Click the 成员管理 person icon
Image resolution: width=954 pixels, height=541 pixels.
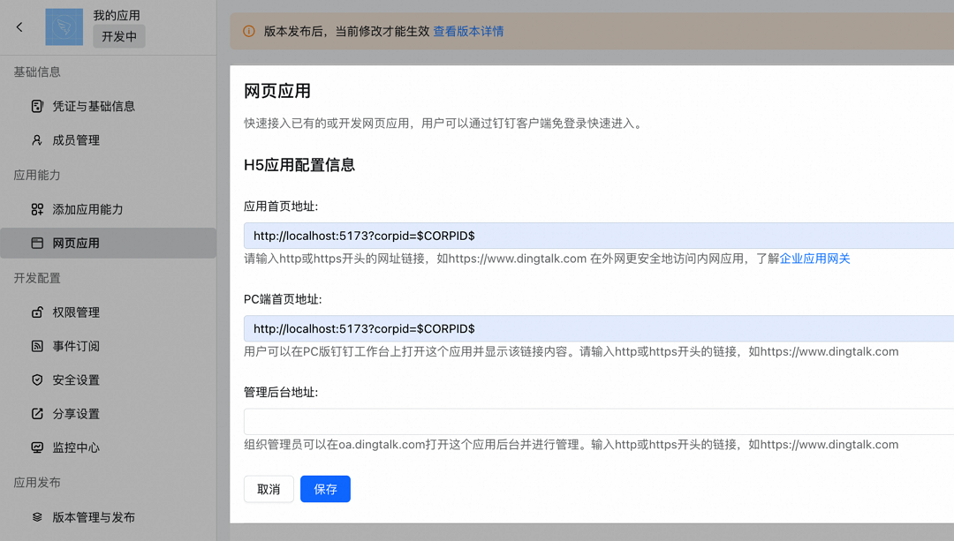37,140
